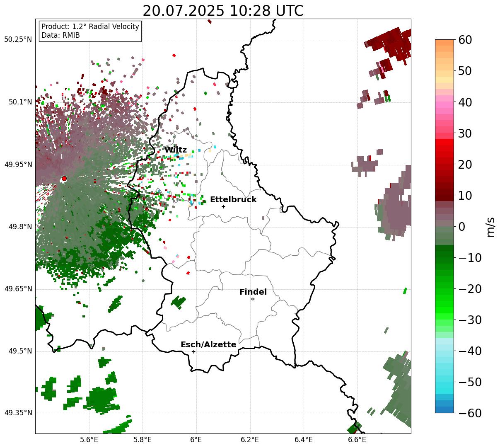The height and width of the screenshot is (448, 500).
Task: Click the colorbar 'm/s' unit label
Action: [x=491, y=226]
